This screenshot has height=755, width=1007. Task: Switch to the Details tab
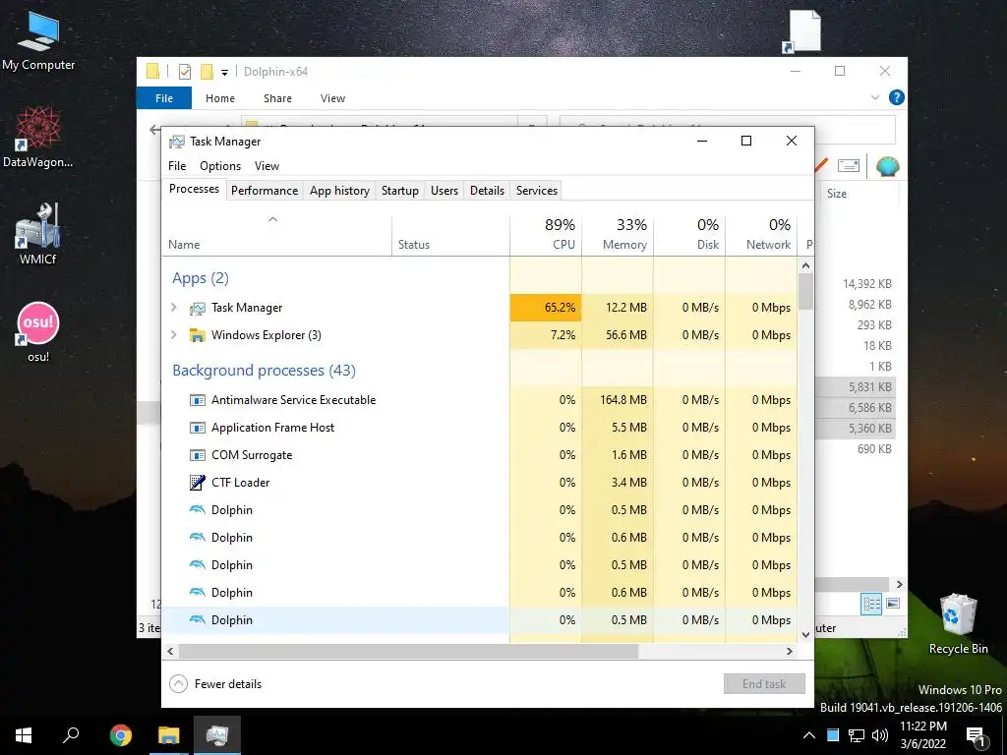[x=487, y=191]
